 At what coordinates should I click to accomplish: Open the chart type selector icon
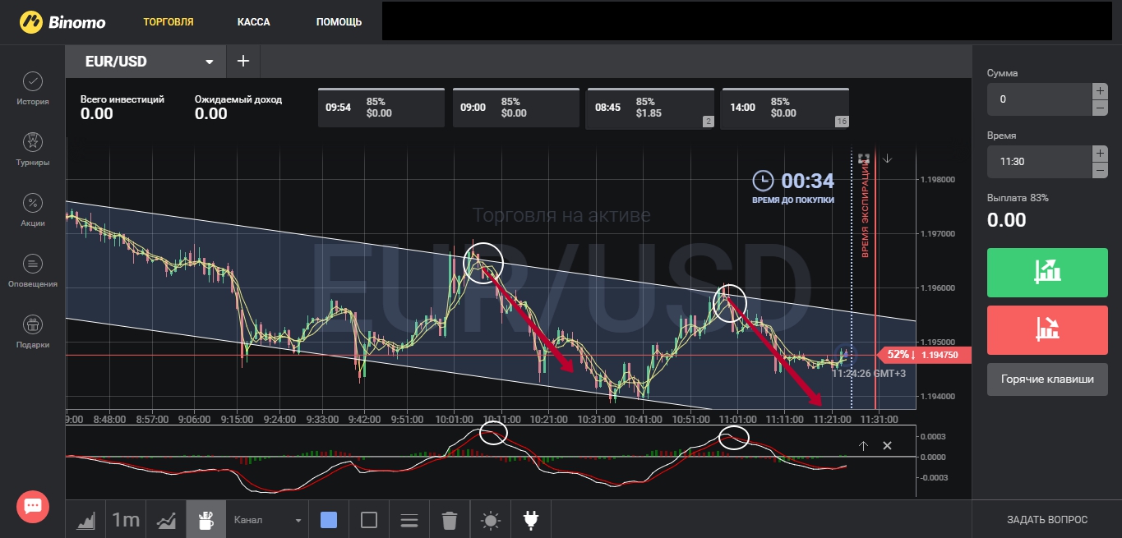[x=85, y=519]
